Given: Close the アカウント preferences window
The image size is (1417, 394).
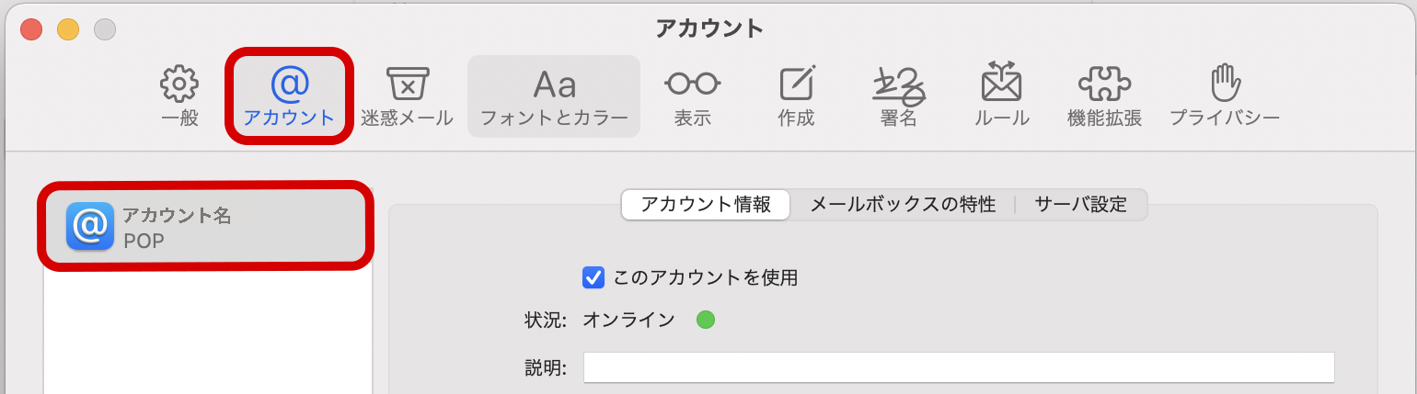Looking at the screenshot, I should [31, 28].
